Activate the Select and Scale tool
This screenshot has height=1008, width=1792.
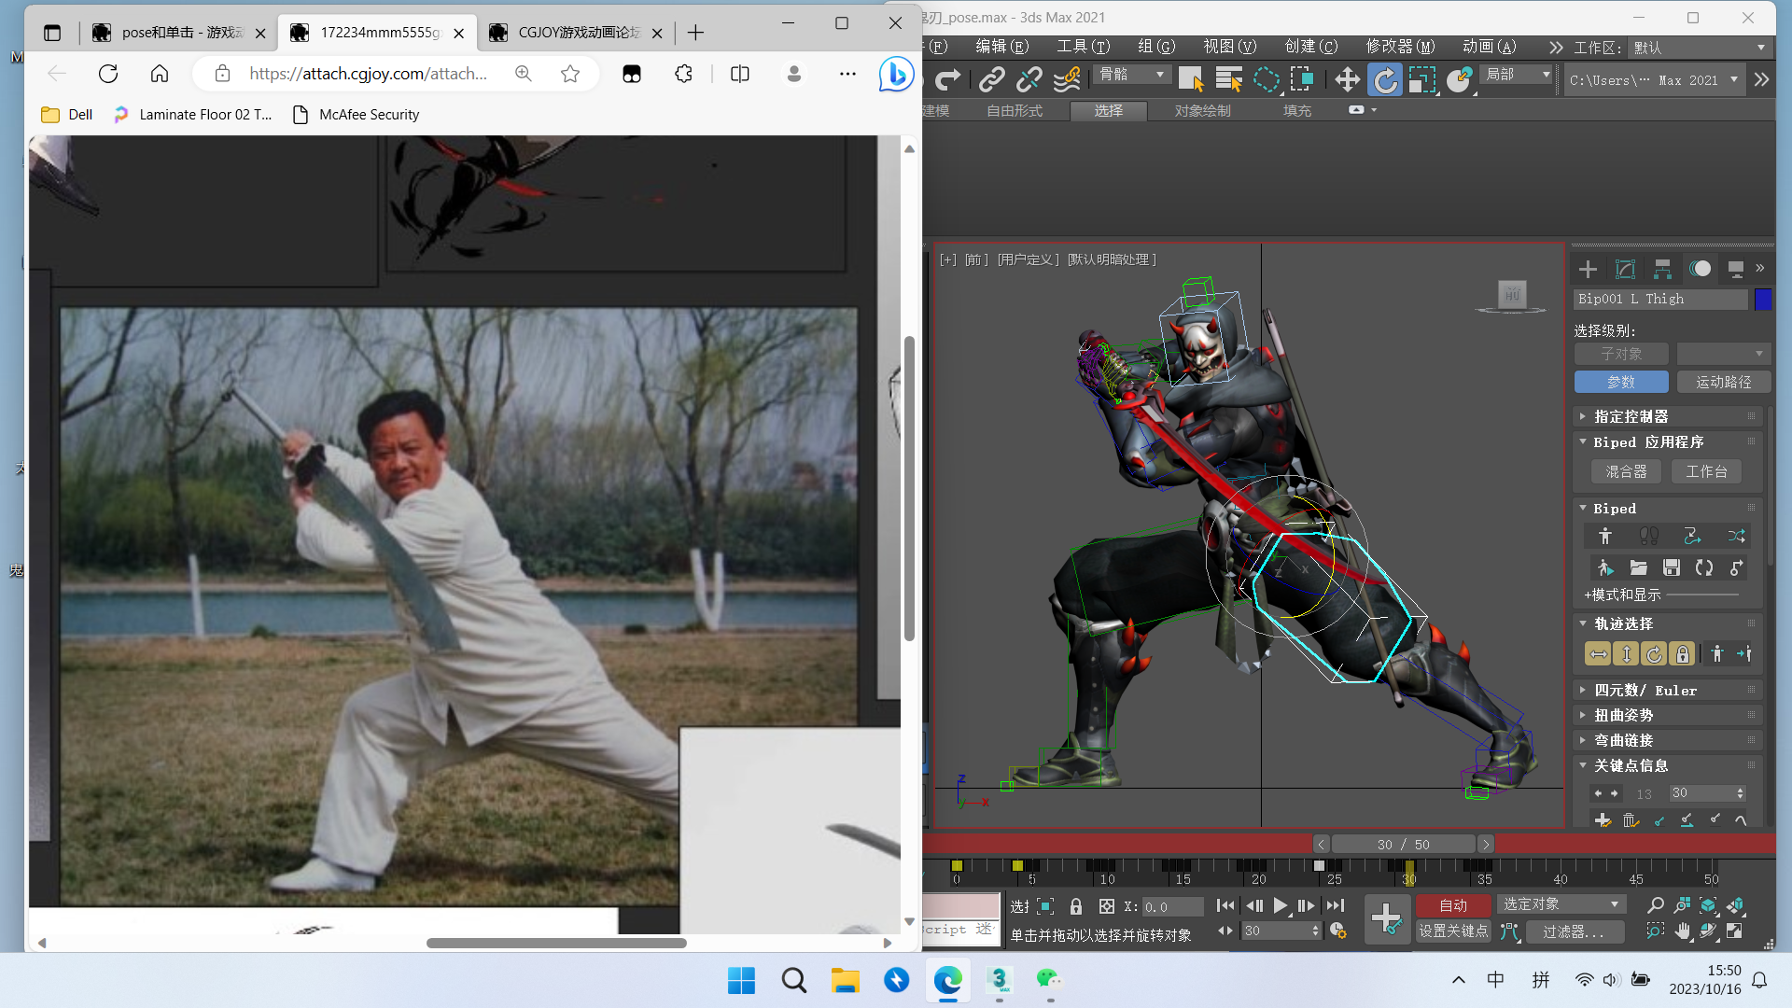tap(1421, 80)
